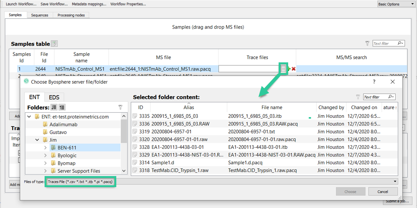Click the funnel icon beside Selected folder content filter
Image resolution: width=417 pixels, height=208 pixels.
click(x=358, y=97)
